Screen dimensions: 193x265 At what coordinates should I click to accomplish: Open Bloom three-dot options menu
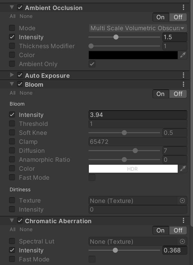184,84
